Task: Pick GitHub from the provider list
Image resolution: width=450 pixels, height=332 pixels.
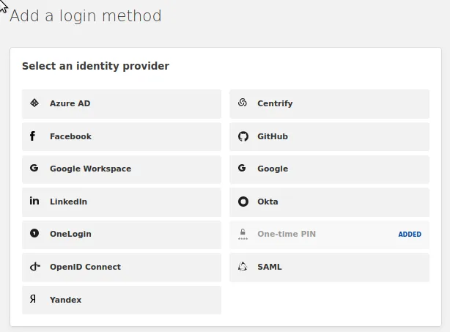Action: pos(330,137)
